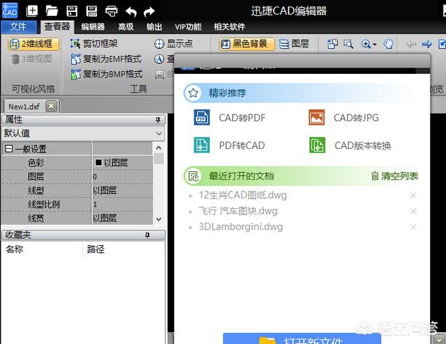Select the pan hand tool
The height and width of the screenshot is (344, 446).
pos(388,44)
